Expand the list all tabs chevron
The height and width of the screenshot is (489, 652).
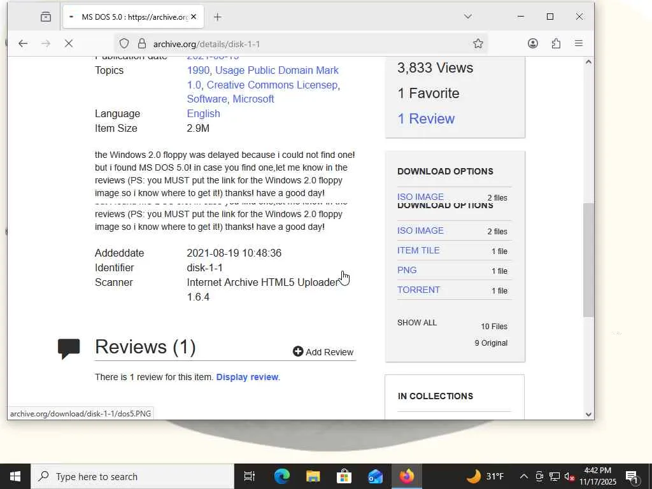click(x=468, y=17)
